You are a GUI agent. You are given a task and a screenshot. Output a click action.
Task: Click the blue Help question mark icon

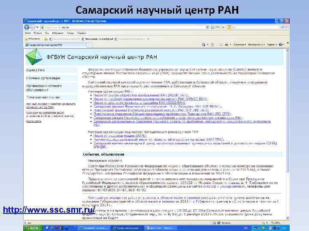pos(280,45)
